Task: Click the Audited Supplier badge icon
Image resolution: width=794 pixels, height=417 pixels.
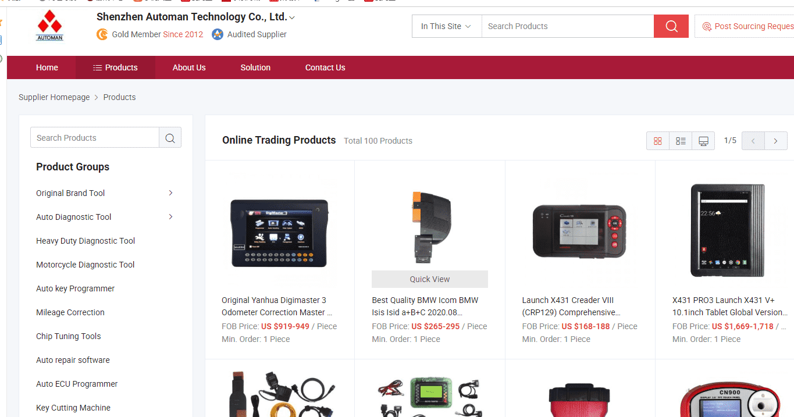Action: pyautogui.click(x=218, y=34)
